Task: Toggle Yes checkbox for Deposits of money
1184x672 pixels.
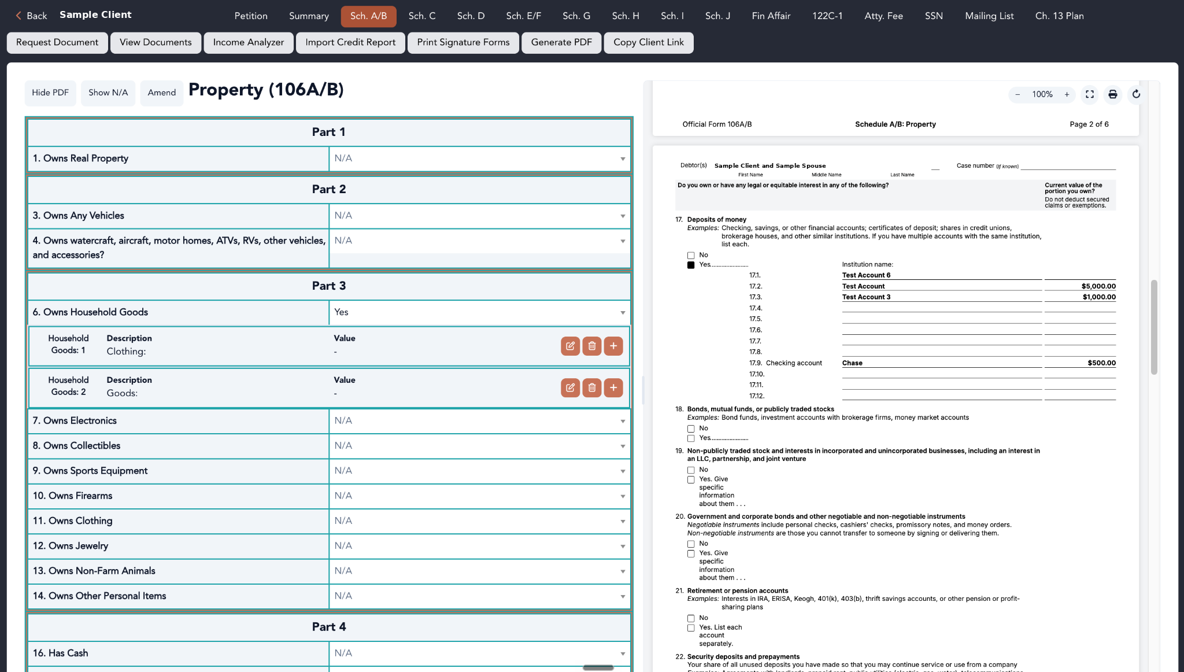Action: [x=691, y=265]
